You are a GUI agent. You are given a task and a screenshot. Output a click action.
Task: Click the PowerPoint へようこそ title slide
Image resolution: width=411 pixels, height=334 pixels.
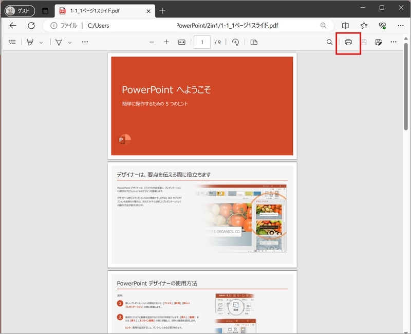click(202, 106)
